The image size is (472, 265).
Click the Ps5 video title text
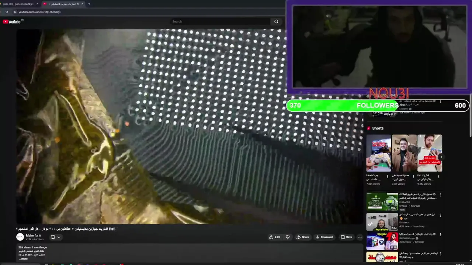click(66, 229)
